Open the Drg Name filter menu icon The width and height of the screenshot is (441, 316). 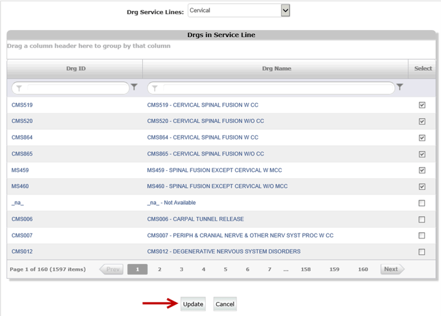pos(400,87)
